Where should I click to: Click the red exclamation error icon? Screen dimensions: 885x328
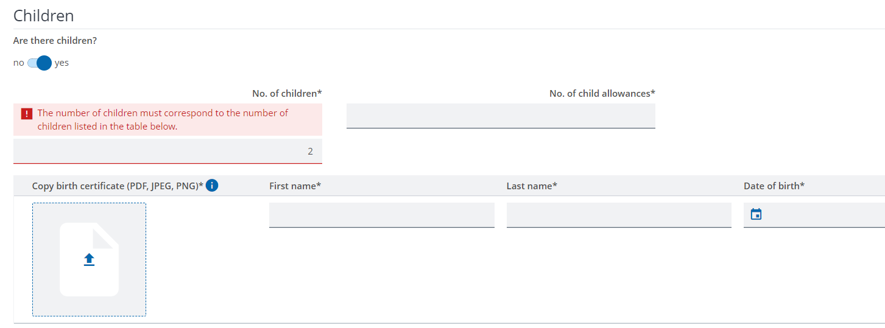(26, 114)
